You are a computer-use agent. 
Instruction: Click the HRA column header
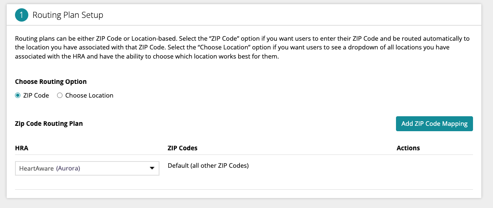(x=21, y=148)
